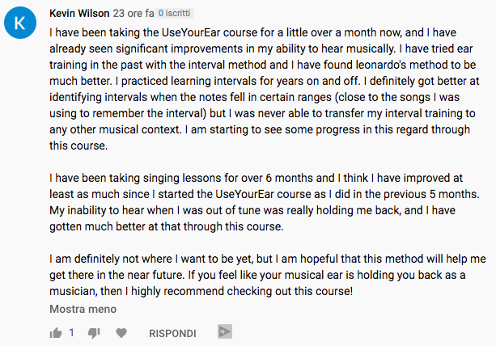Click the heart icon under the comment
The height and width of the screenshot is (346, 496).
[x=122, y=332]
